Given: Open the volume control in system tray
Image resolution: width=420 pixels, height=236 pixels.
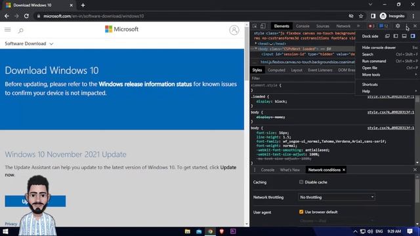Looking at the screenshot, I should tap(370, 231).
